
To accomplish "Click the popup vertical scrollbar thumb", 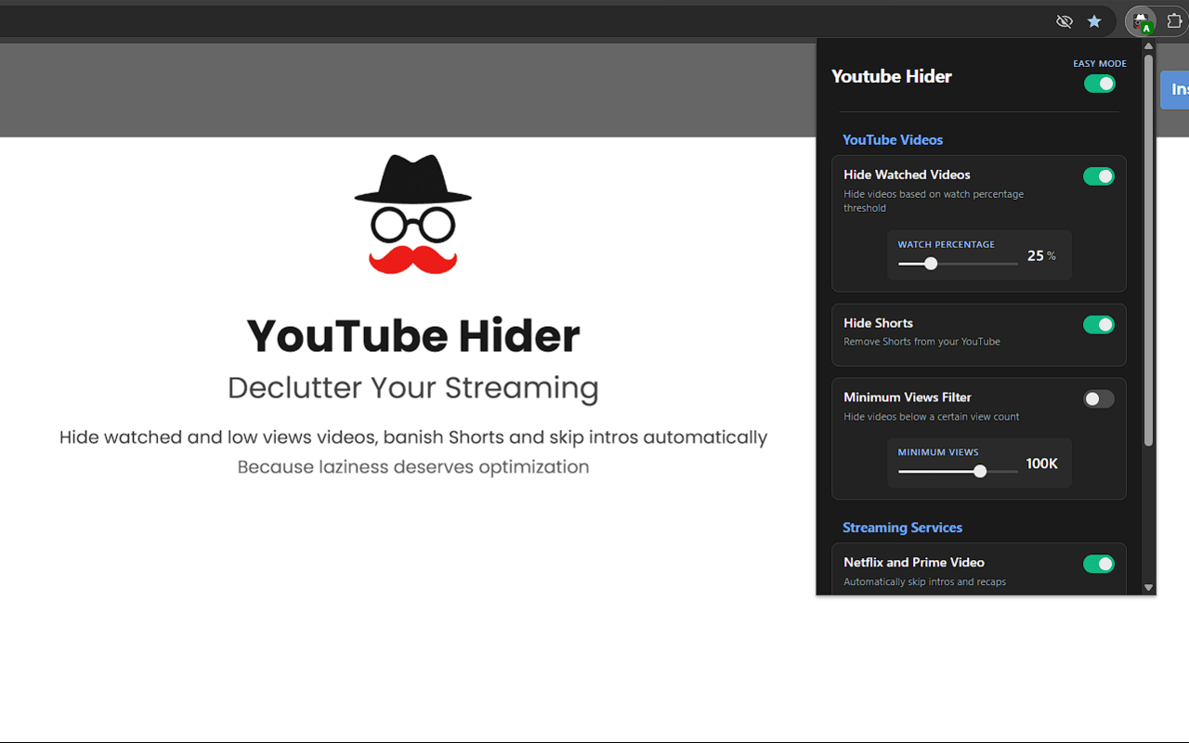I will pyautogui.click(x=1149, y=249).
